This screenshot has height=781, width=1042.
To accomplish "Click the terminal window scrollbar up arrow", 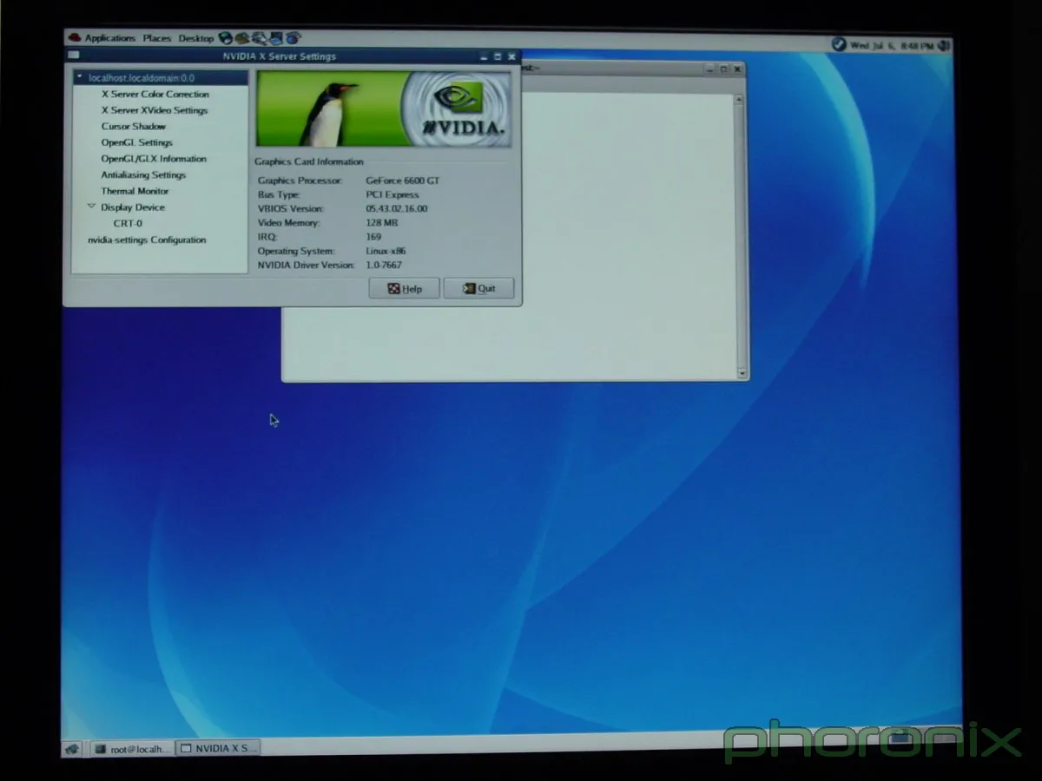I will point(740,100).
